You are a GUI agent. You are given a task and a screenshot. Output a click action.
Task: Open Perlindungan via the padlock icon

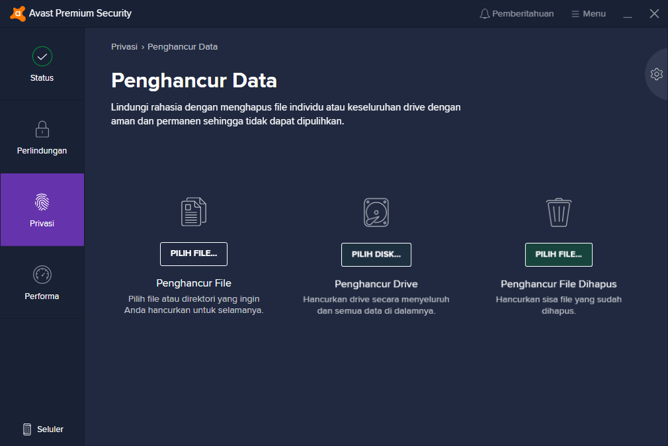[x=42, y=129]
